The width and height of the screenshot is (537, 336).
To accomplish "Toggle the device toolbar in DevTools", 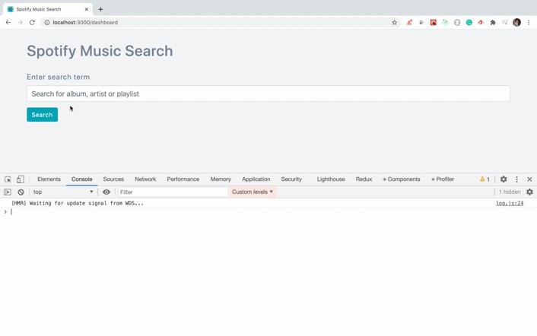I will click(x=21, y=179).
